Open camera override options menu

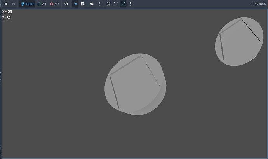click(99, 4)
